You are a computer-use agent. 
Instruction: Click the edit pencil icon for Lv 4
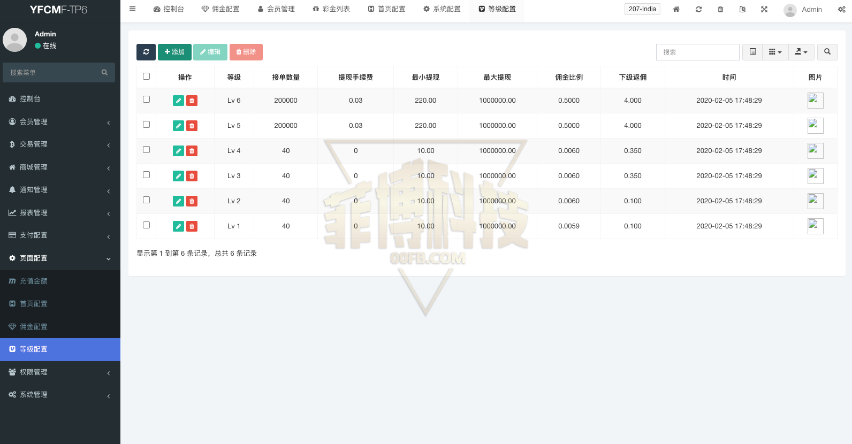point(179,151)
